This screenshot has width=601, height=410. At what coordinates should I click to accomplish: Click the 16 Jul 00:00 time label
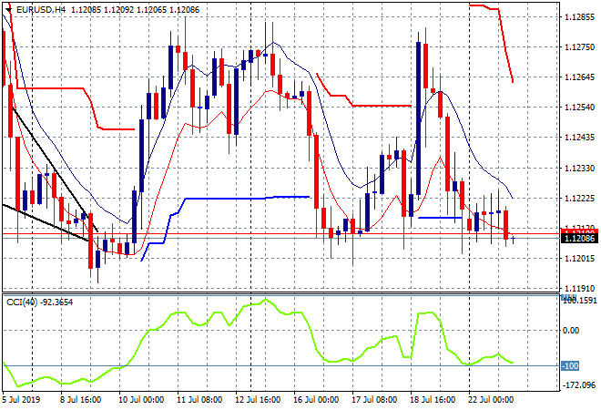pyautogui.click(x=316, y=400)
